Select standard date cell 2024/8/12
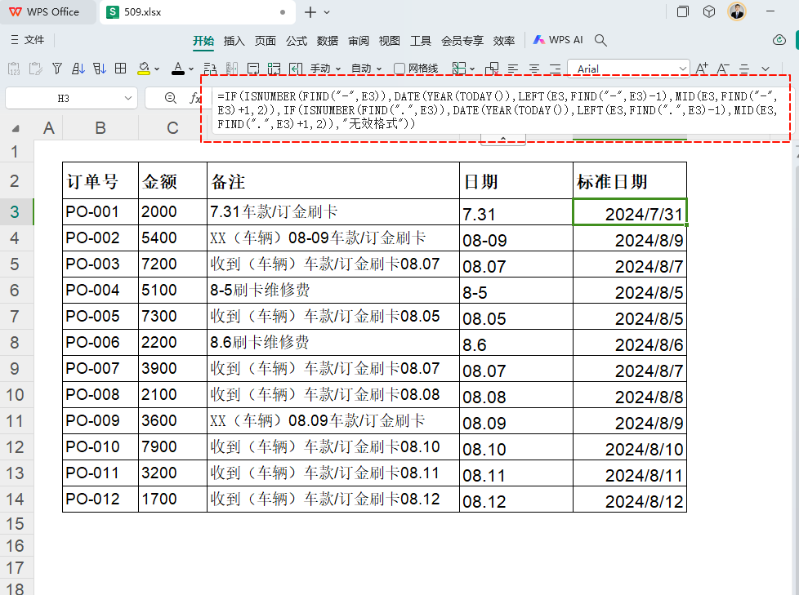 click(630, 500)
